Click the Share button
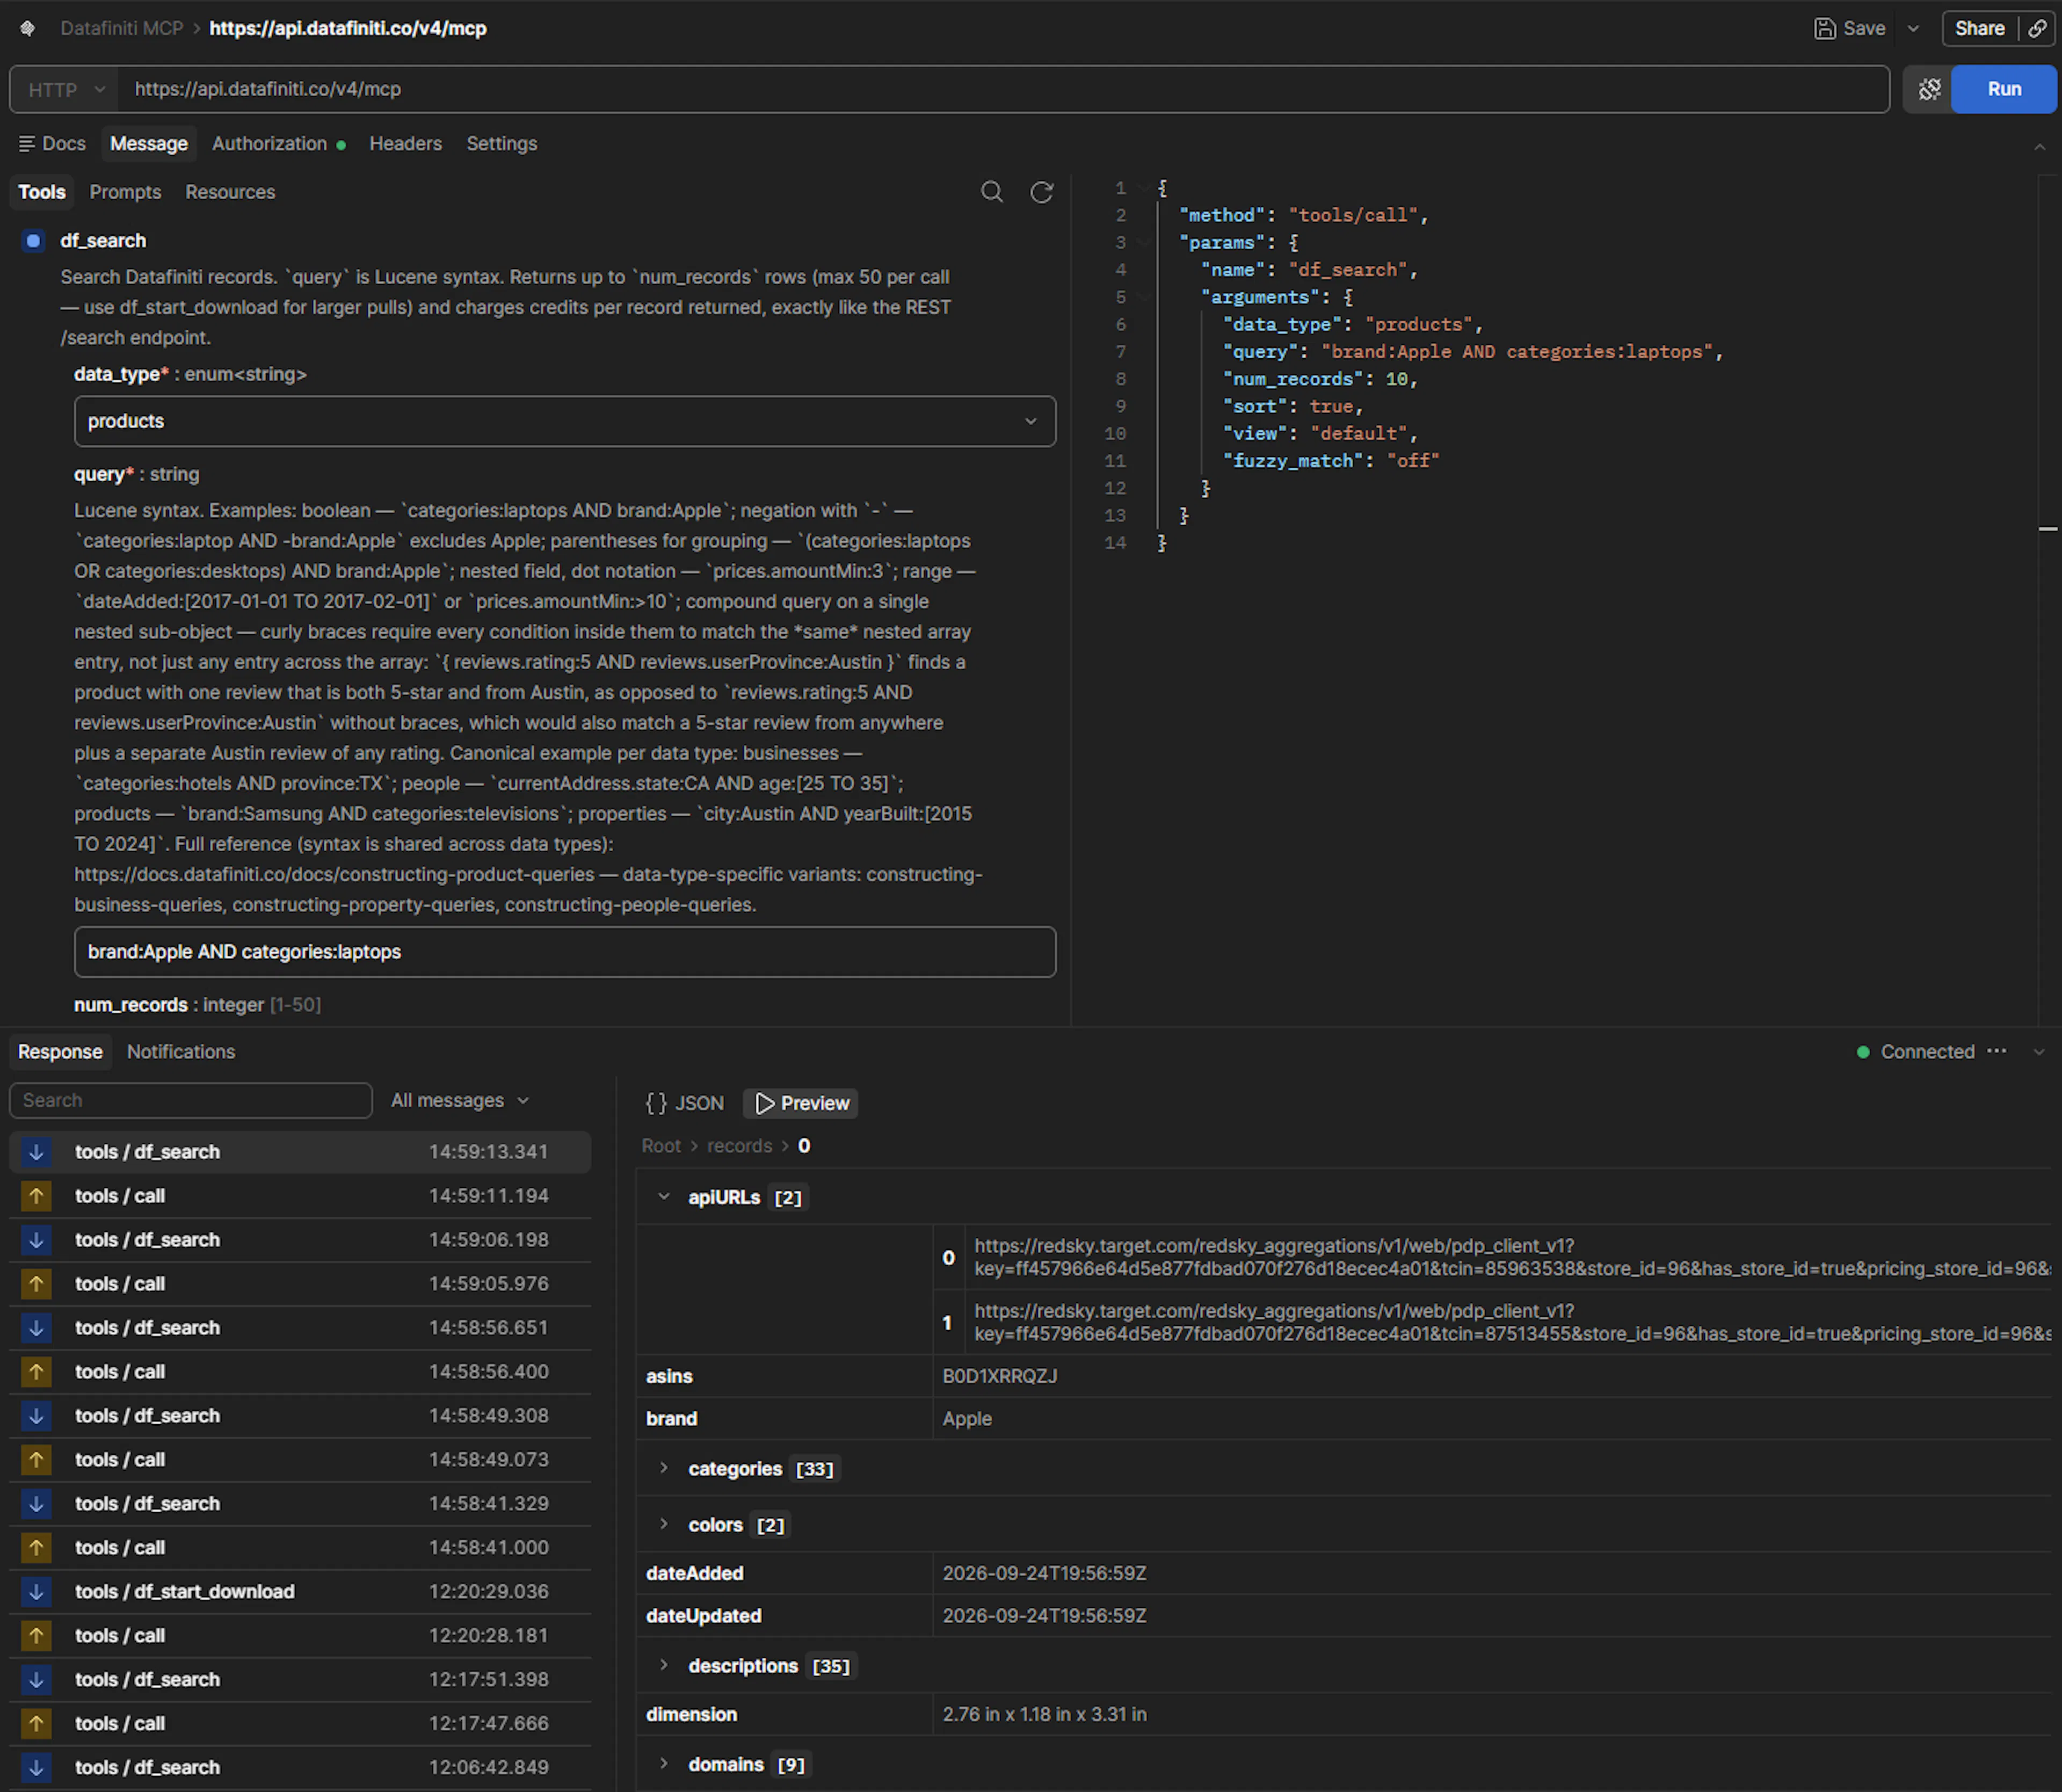This screenshot has width=2062, height=1792. click(1979, 28)
